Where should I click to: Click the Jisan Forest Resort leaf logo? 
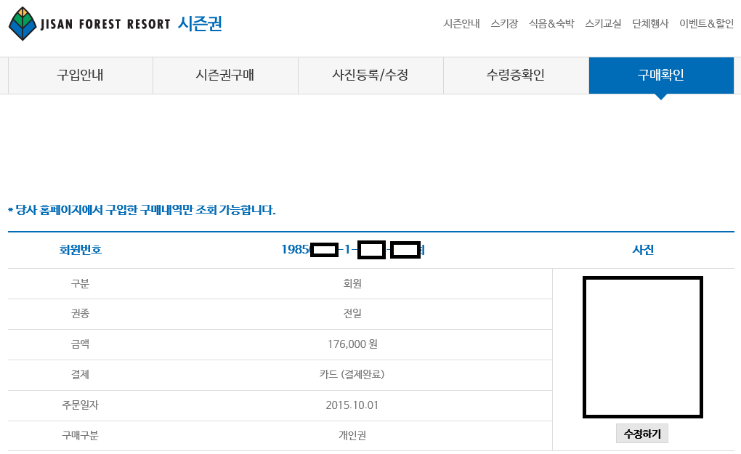click(x=23, y=24)
